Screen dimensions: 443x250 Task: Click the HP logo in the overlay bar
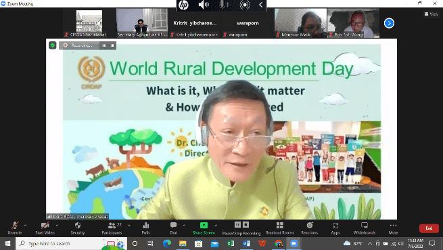coord(184,5)
